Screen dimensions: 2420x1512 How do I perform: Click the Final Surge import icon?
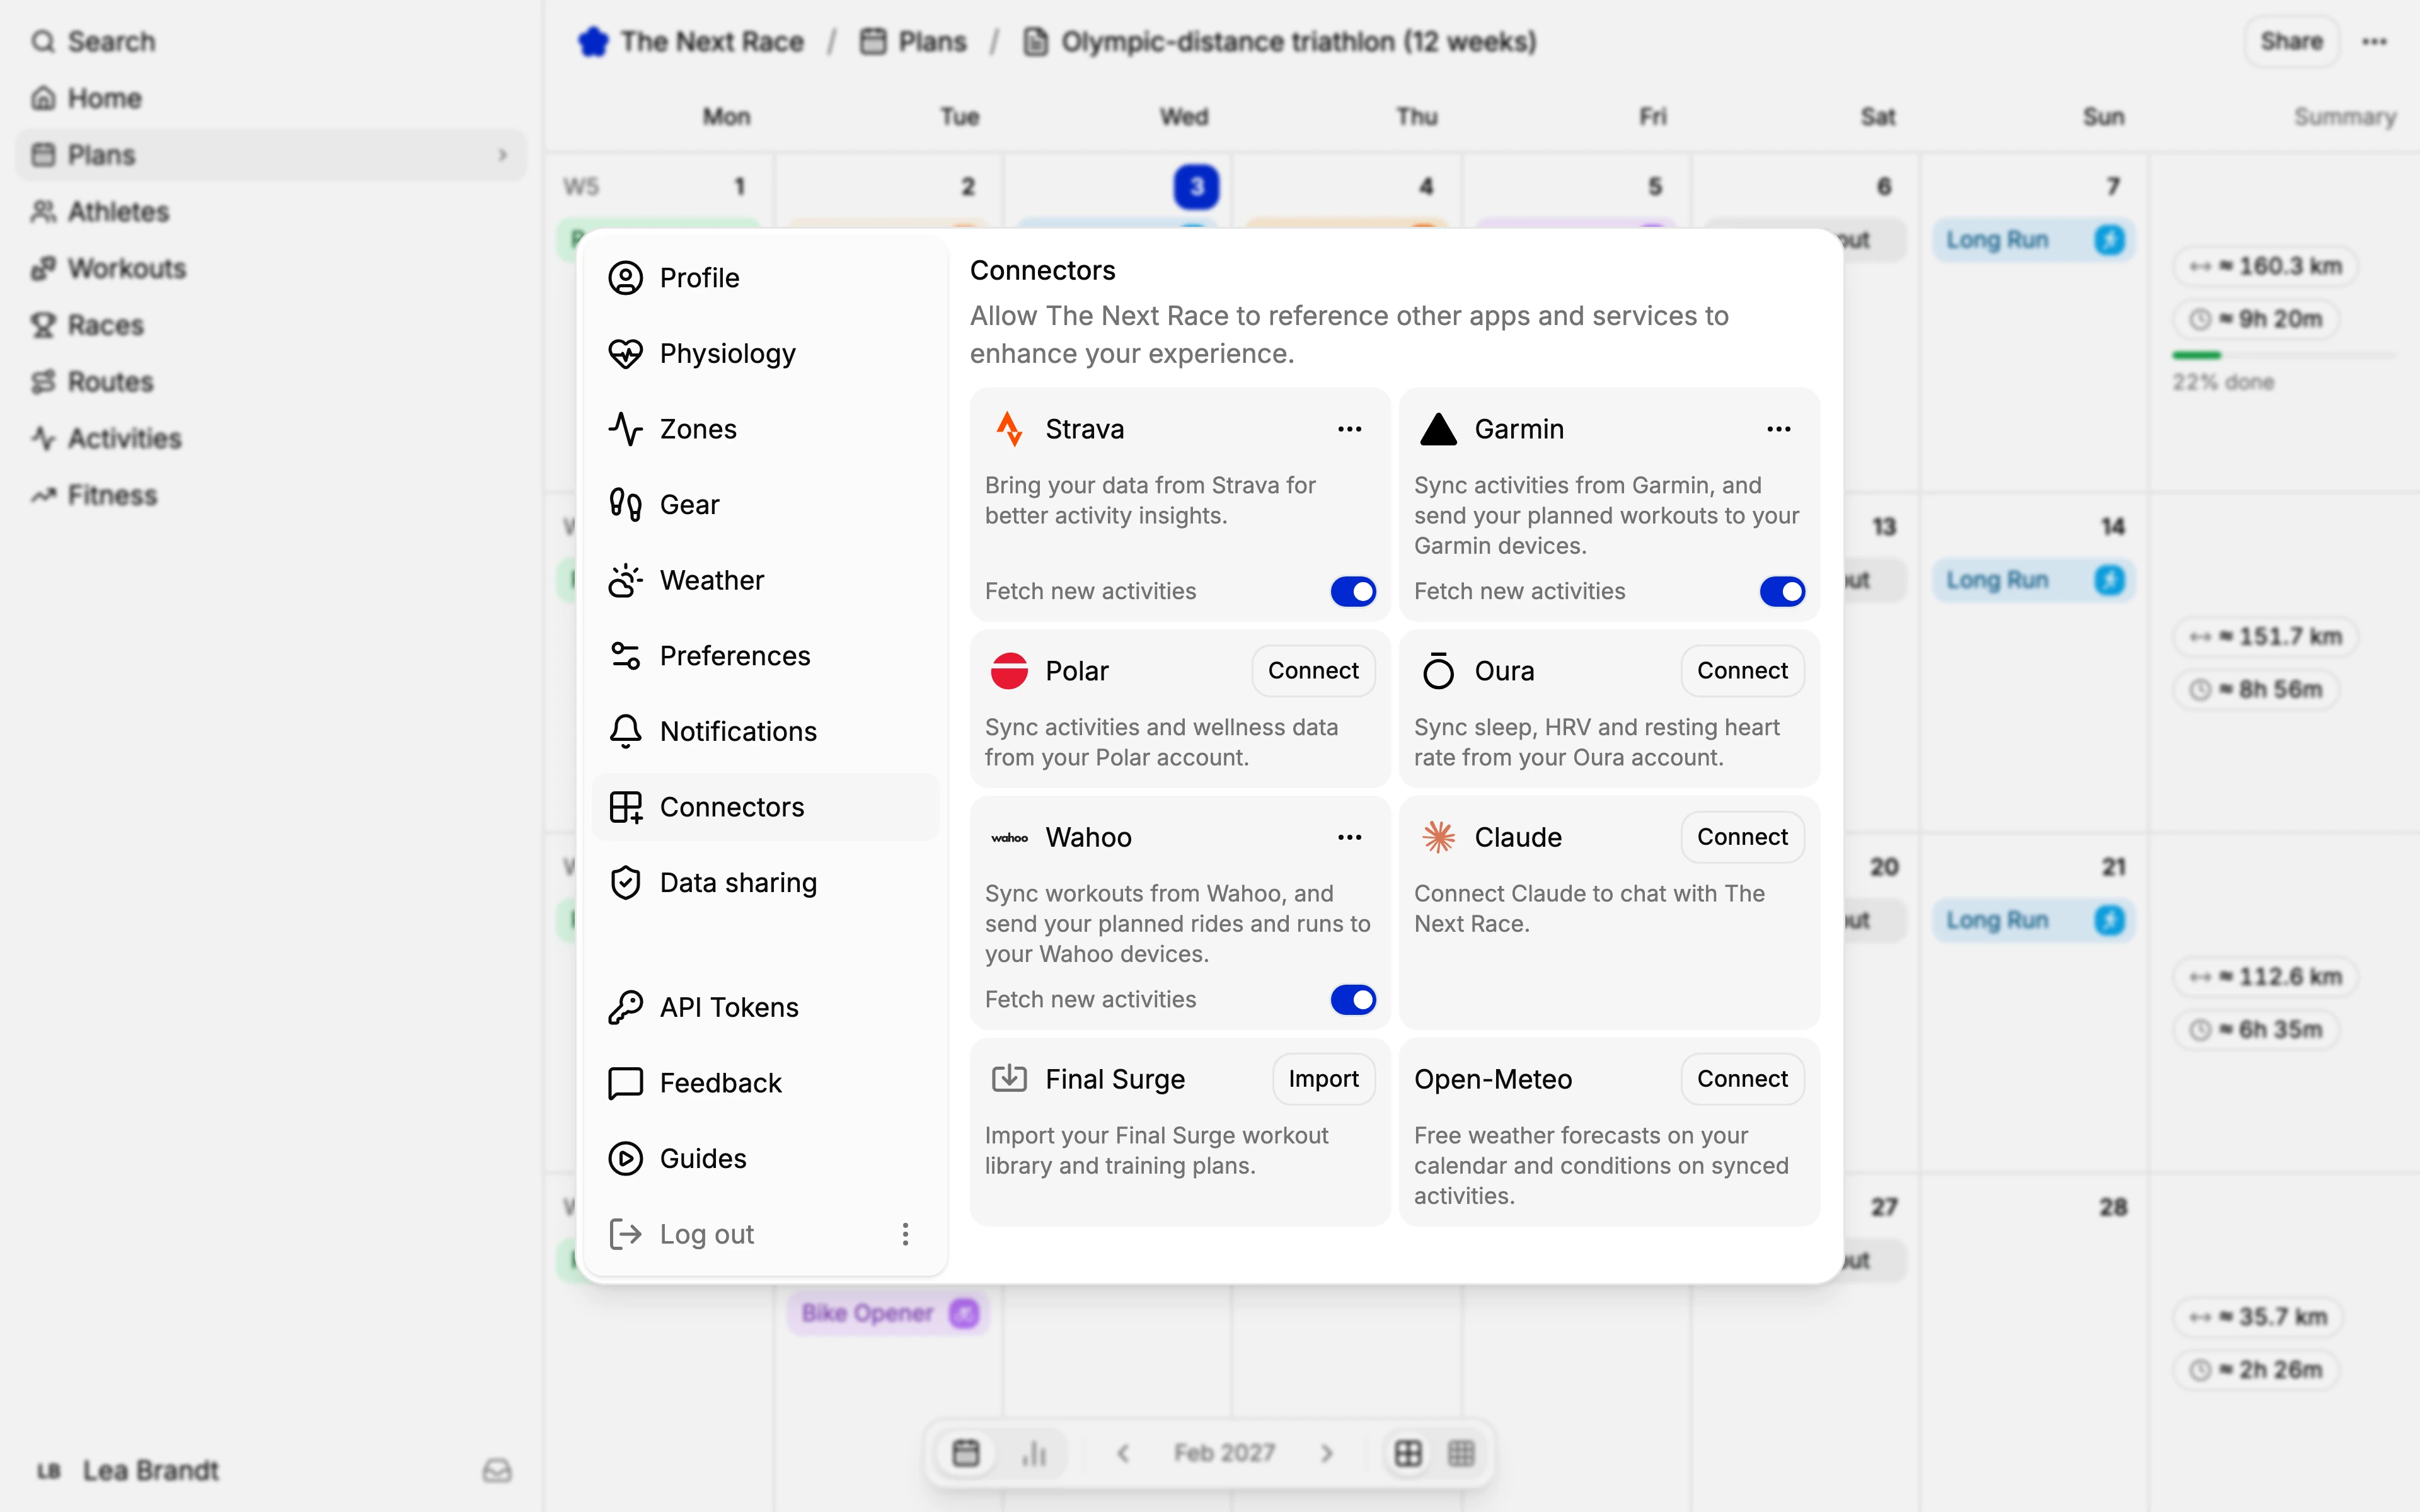(1009, 1079)
